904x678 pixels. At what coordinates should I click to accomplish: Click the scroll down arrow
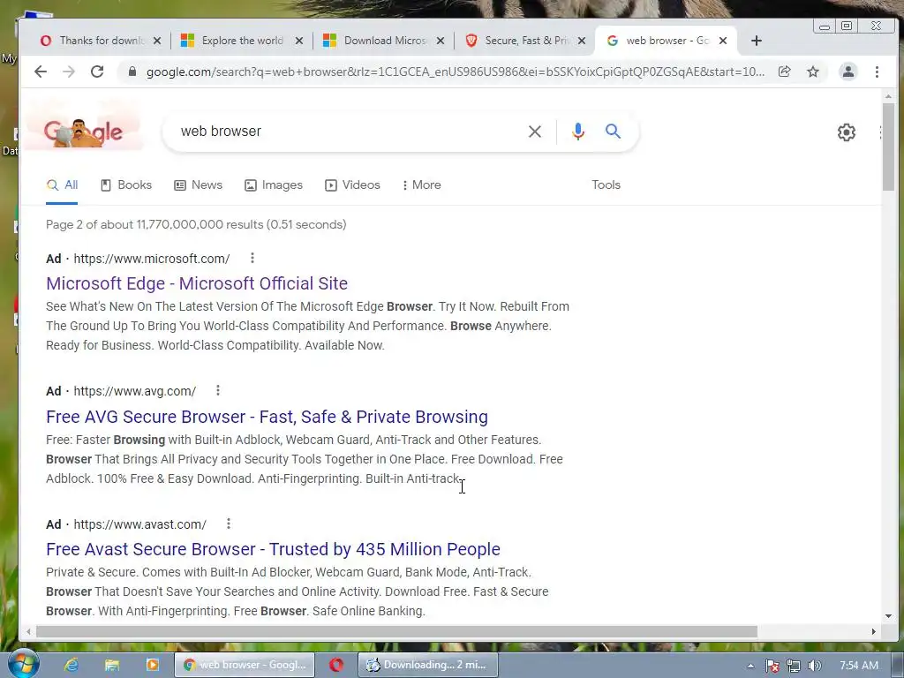pyautogui.click(x=888, y=616)
